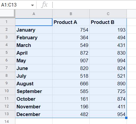This screenshot has height=124, width=136.
Task: Select the November cell
Action: (34, 107)
